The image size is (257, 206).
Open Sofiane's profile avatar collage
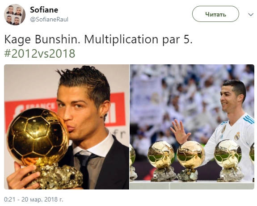pyautogui.click(x=15, y=15)
